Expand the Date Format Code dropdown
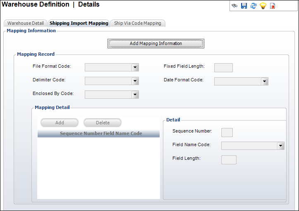The height and width of the screenshot is (211, 299). [265, 81]
